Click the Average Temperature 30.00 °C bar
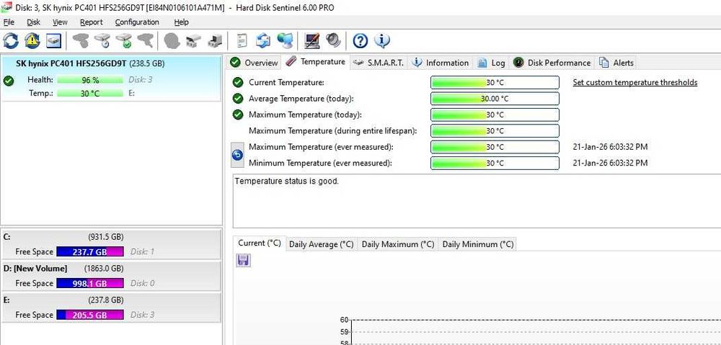Screen dimensions: 721x345 [x=495, y=99]
